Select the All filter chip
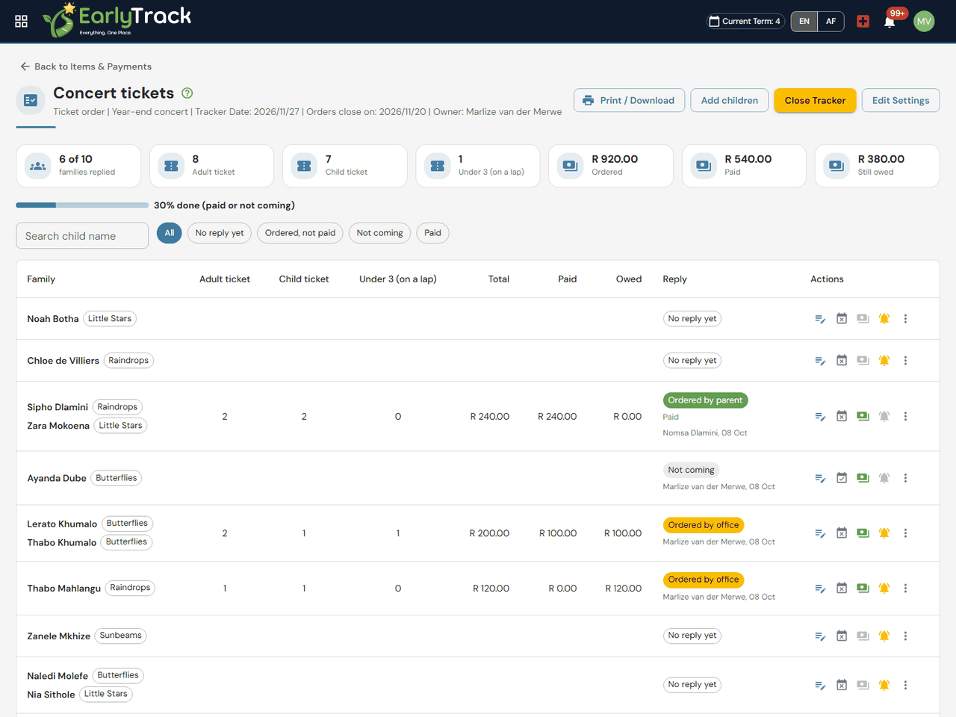Screen dimensions: 956x717 (170, 233)
